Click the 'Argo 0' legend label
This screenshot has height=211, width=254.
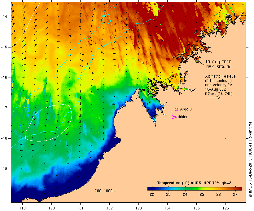[186, 109]
